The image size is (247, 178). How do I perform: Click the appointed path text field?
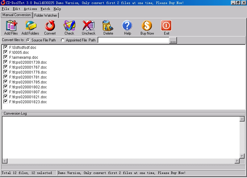133,40
